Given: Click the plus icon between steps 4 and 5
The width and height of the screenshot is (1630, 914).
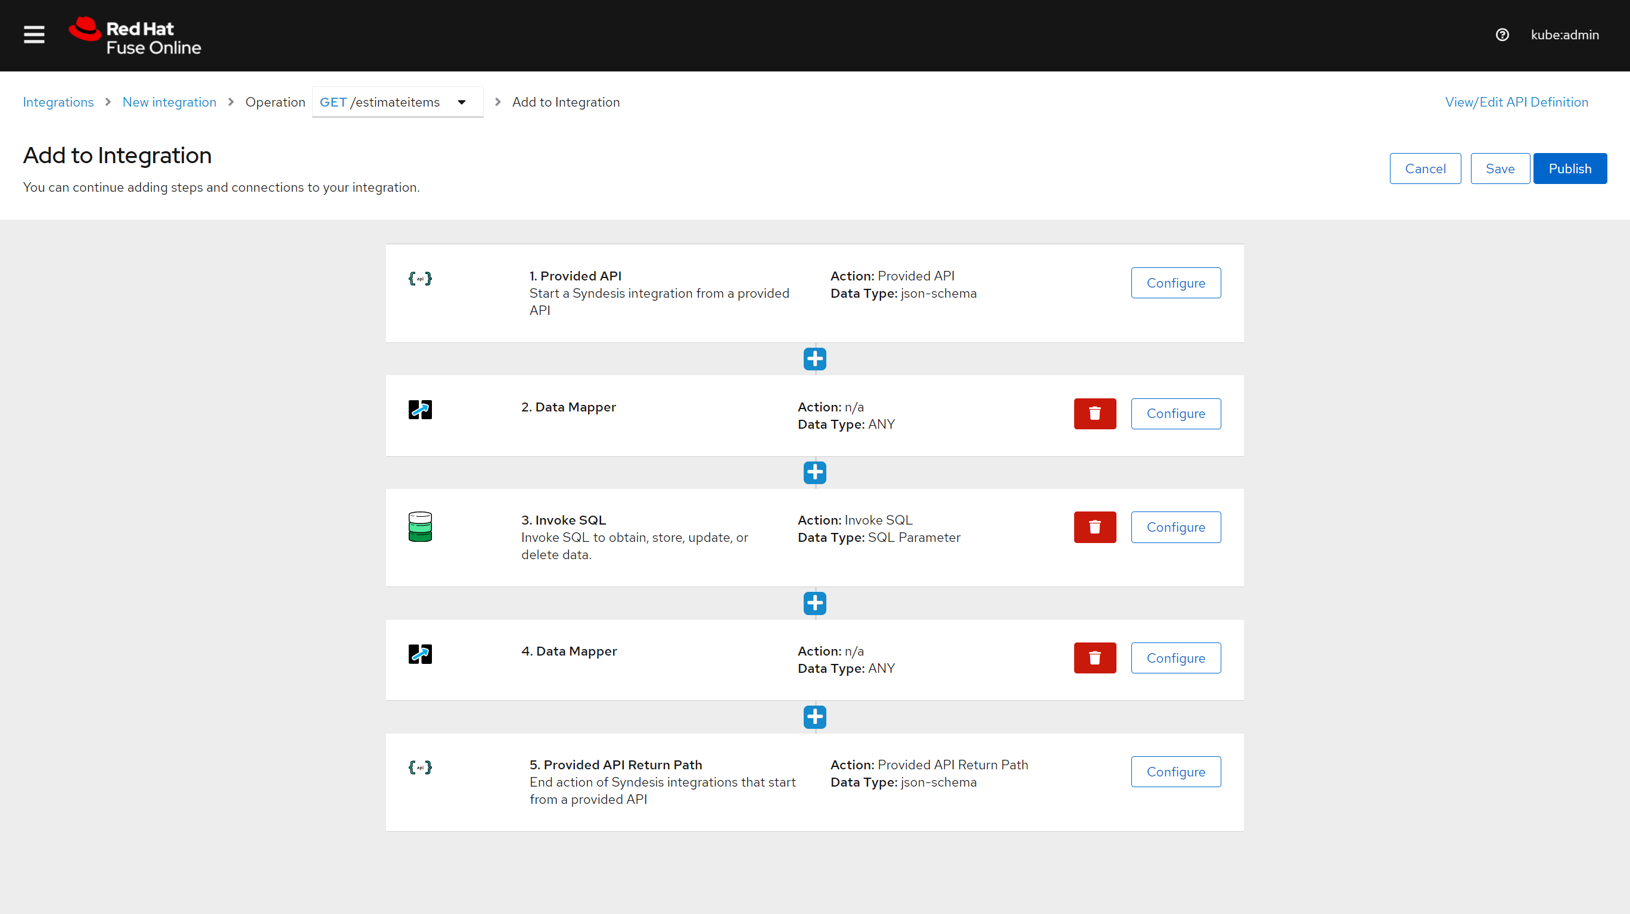Looking at the screenshot, I should pos(814,716).
